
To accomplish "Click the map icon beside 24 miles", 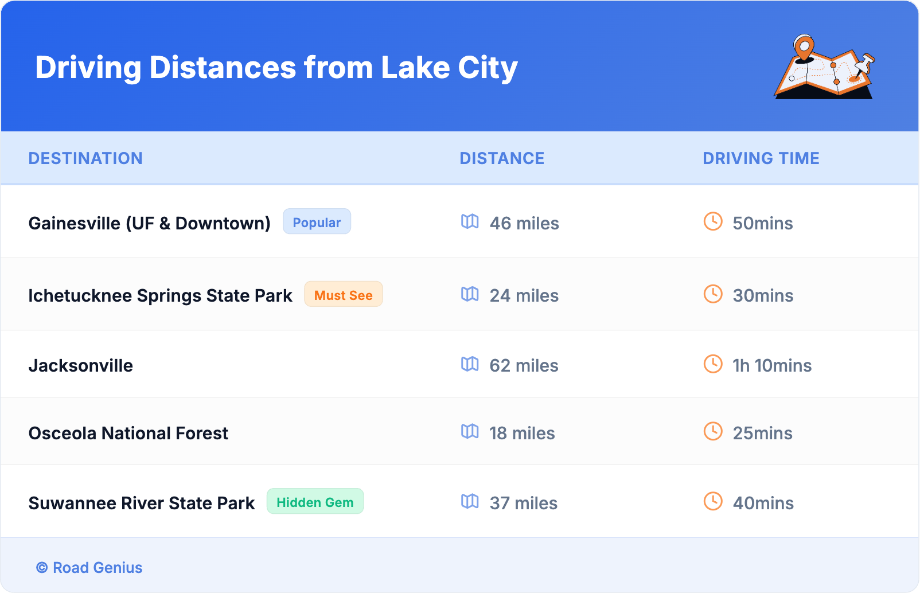I will point(470,294).
